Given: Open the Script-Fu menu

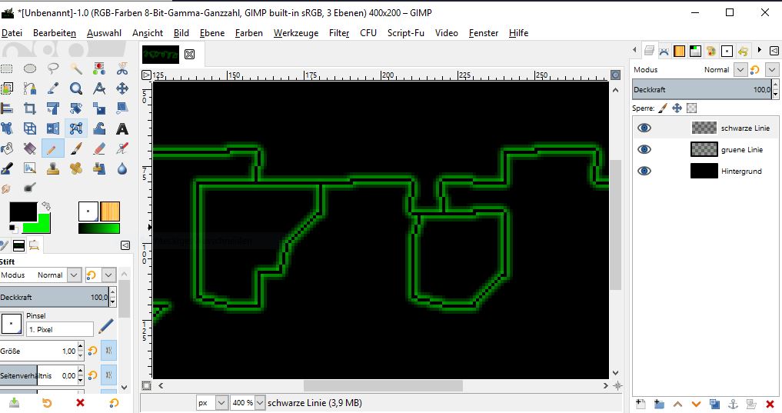Looking at the screenshot, I should 405,33.
